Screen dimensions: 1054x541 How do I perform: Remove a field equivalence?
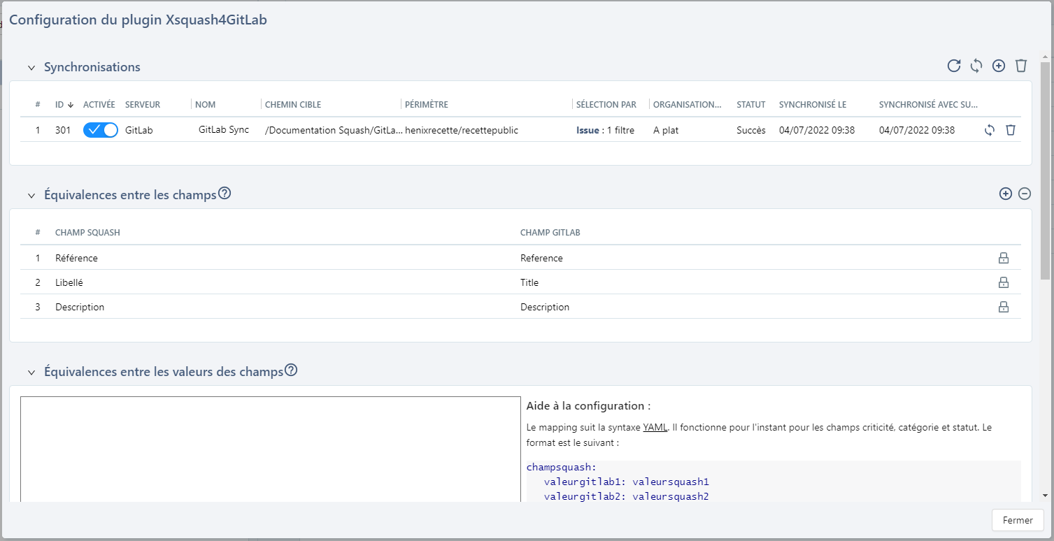point(1025,194)
